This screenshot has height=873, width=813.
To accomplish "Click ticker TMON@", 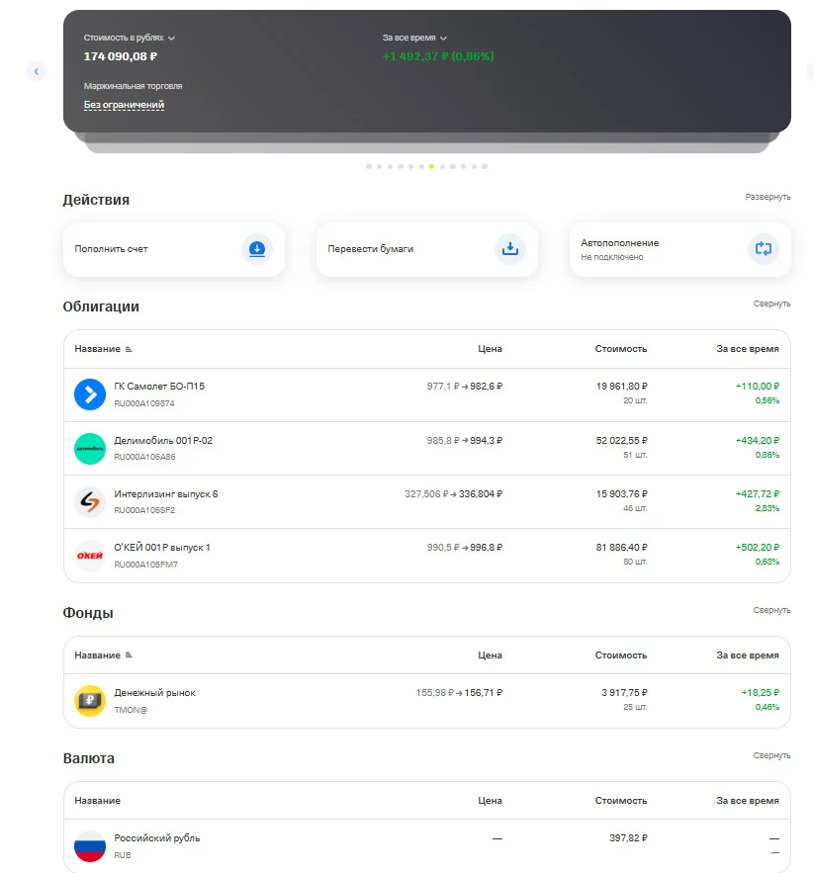I will pos(131,710).
